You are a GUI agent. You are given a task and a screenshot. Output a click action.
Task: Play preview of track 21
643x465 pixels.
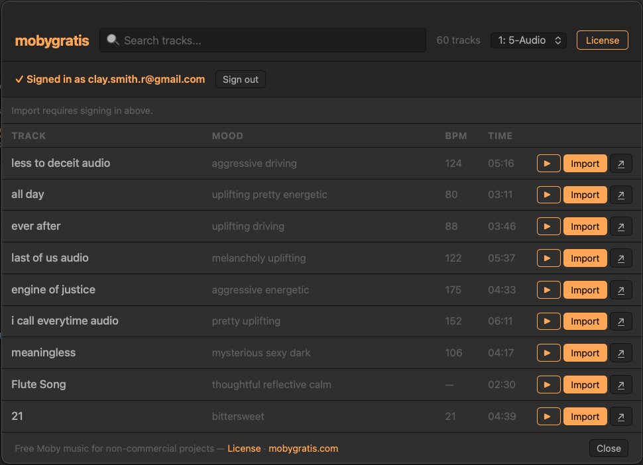point(548,416)
